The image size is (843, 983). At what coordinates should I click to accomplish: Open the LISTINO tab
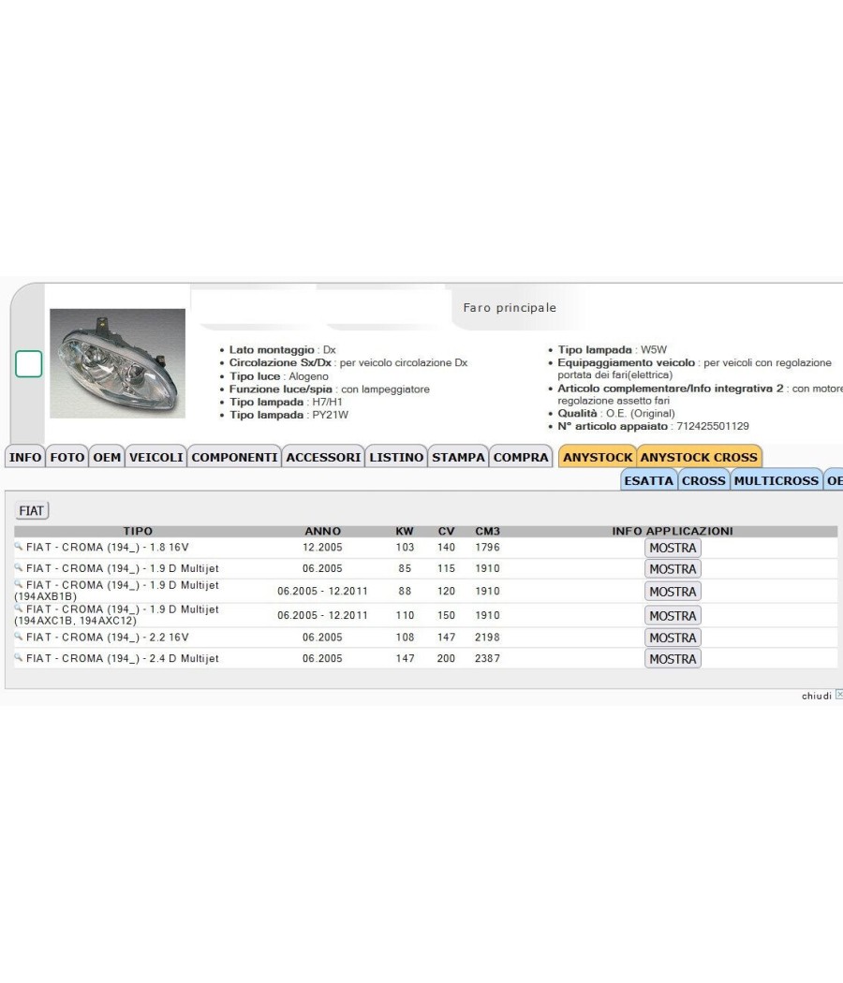point(396,457)
